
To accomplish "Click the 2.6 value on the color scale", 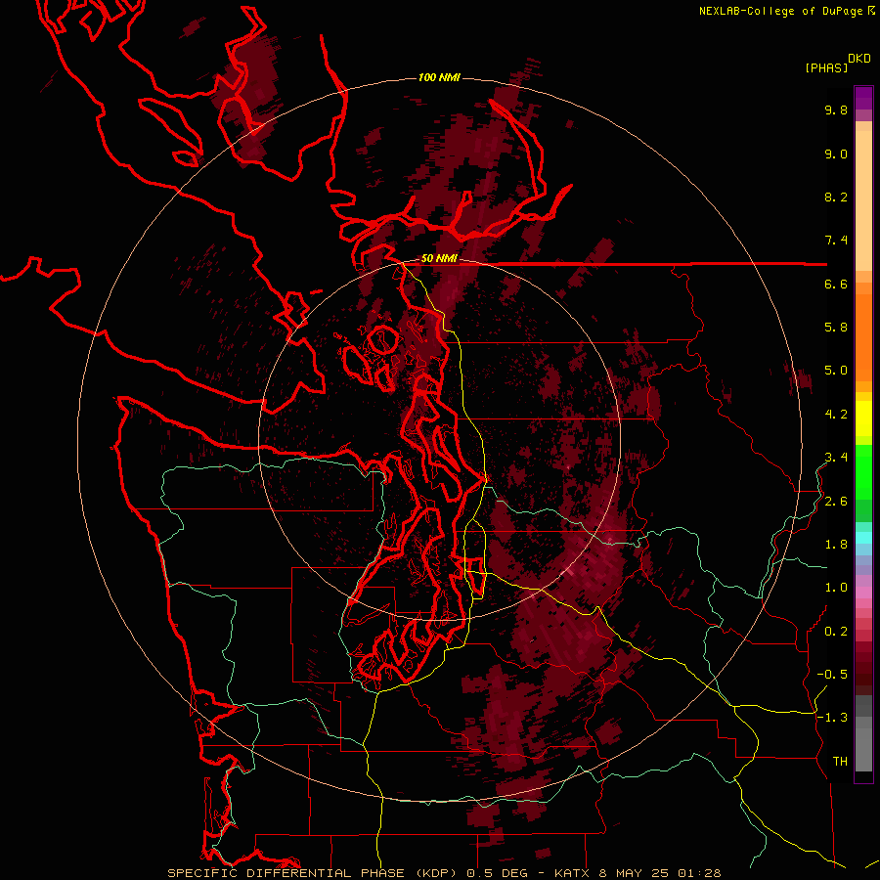I will pos(836,502).
